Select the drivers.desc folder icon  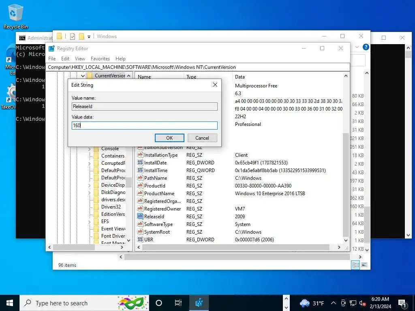(96, 199)
